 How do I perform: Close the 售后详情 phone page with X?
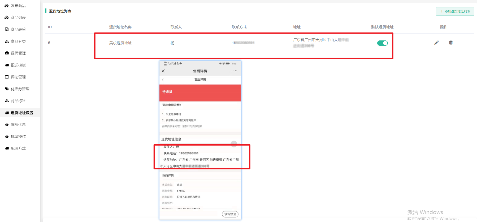point(163,71)
